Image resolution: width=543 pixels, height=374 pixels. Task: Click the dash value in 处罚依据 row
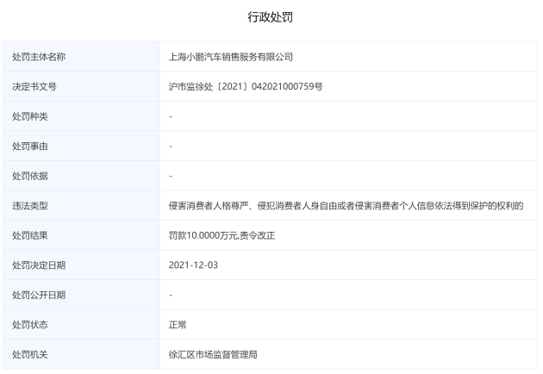(x=171, y=177)
